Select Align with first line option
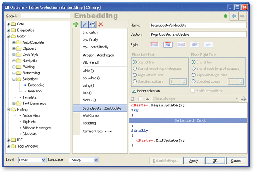 click(x=135, y=75)
